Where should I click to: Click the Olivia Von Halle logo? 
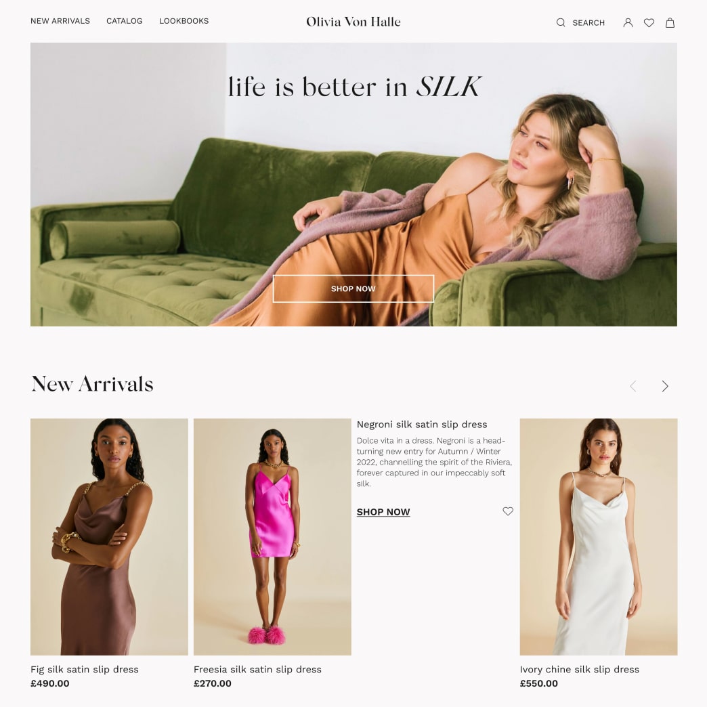[x=353, y=22]
